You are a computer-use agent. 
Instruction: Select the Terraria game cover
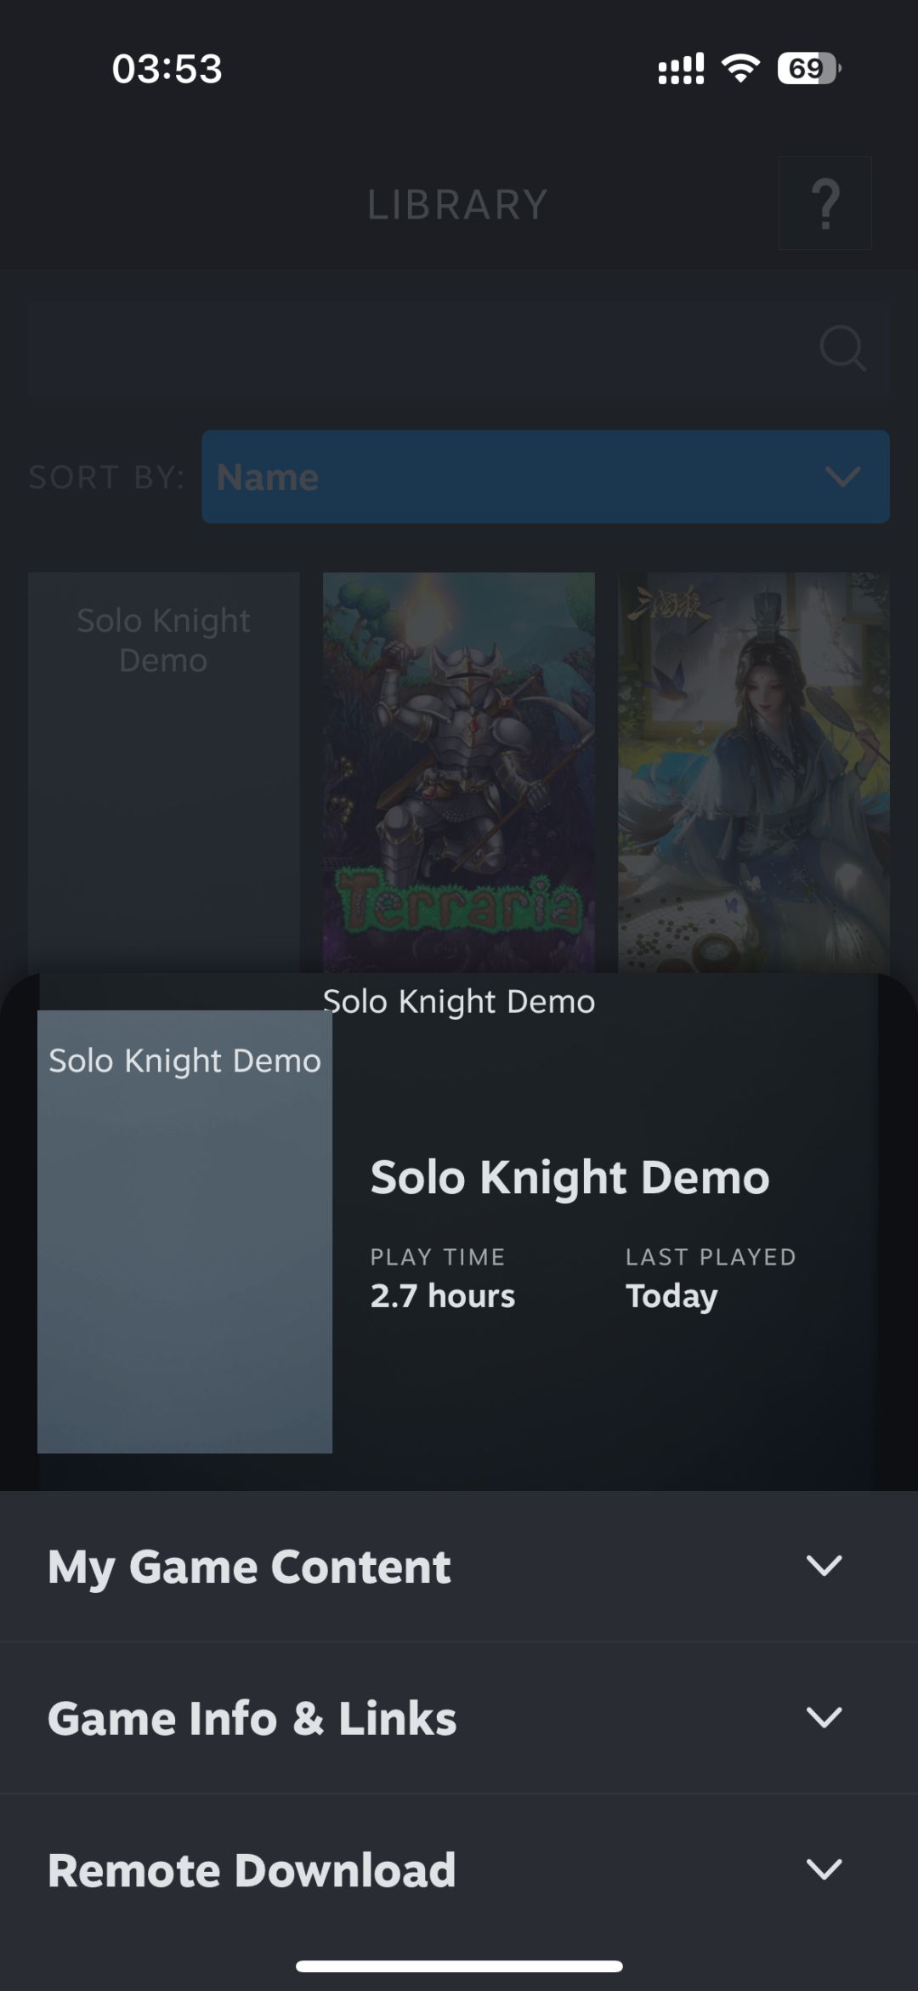pyautogui.click(x=459, y=772)
